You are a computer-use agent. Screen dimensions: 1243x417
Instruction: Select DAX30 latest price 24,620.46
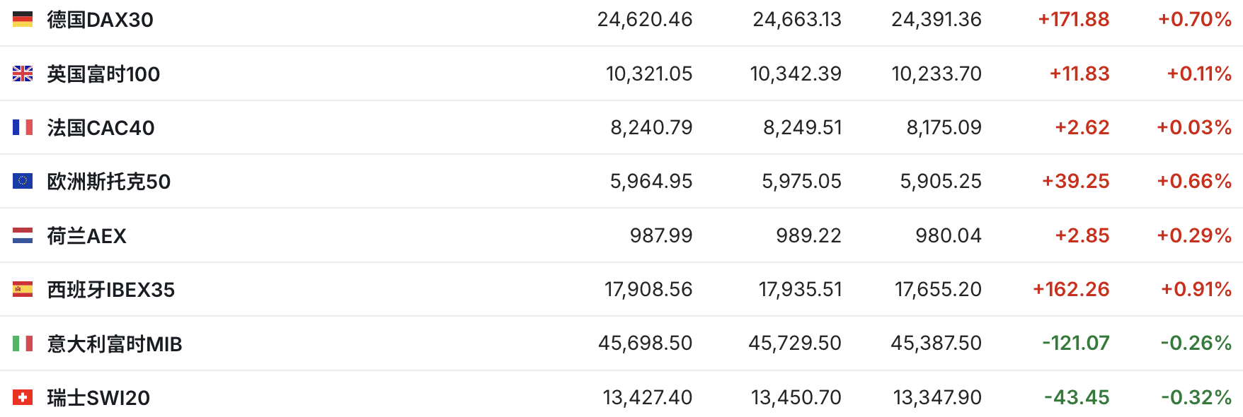[644, 20]
